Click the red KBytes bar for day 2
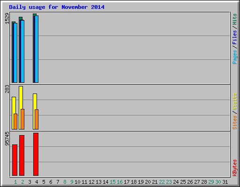This screenshot has width=240, height=187. coord(22,155)
